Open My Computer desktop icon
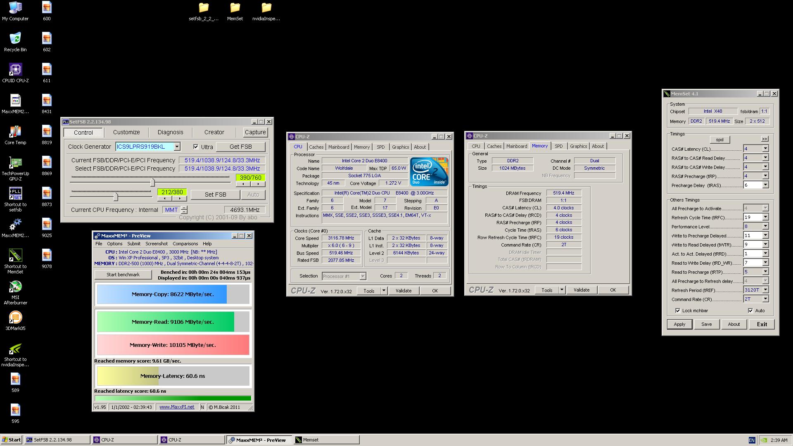Image resolution: width=793 pixels, height=446 pixels. coord(15,11)
